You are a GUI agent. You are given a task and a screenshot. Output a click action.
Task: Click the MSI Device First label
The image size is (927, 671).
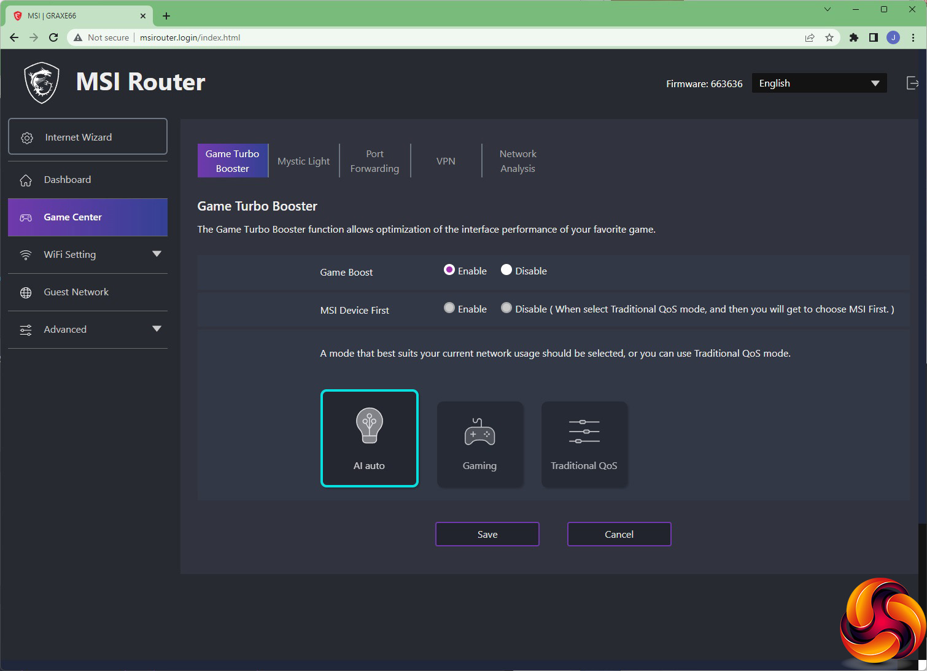354,310
